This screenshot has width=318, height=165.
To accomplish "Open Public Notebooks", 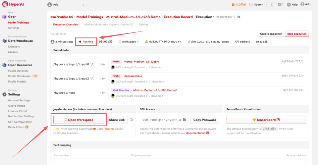I will coord(19,76).
